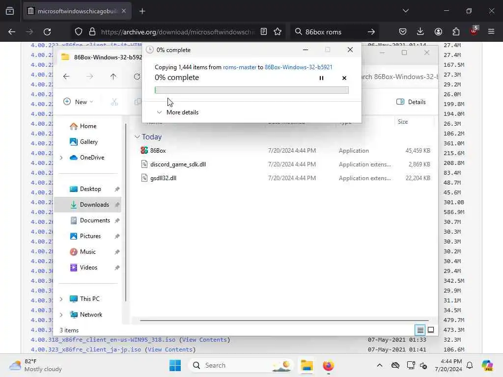Collapse the Today file group
Viewport: 503px width, 377px height.
(137, 137)
